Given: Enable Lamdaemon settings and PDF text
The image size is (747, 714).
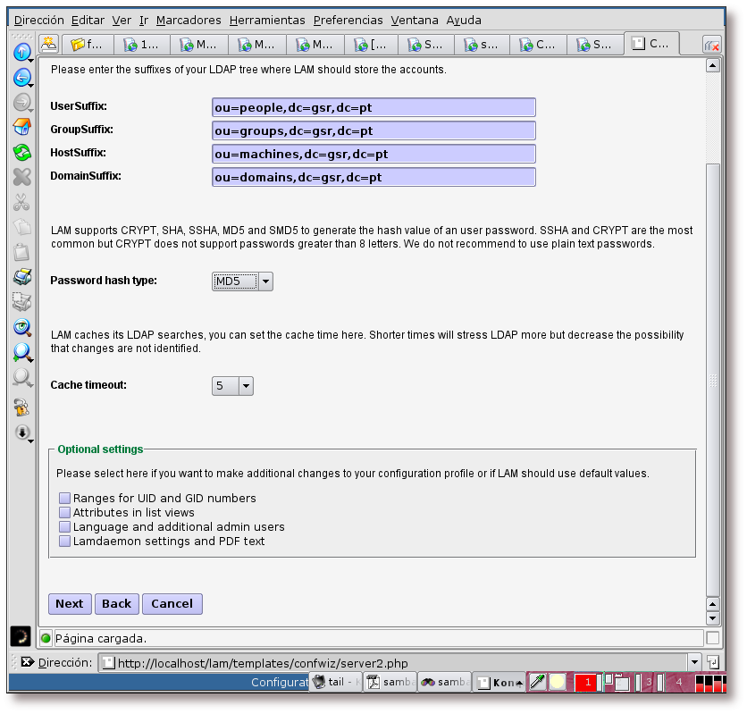Looking at the screenshot, I should pos(64,539).
